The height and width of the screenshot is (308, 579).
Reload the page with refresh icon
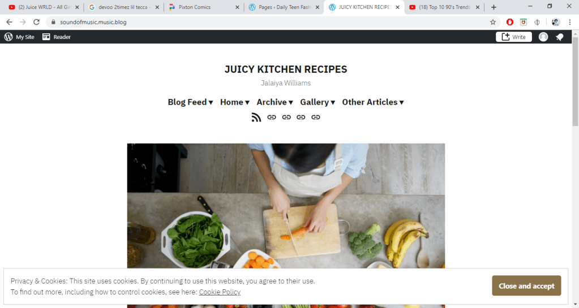click(x=36, y=22)
